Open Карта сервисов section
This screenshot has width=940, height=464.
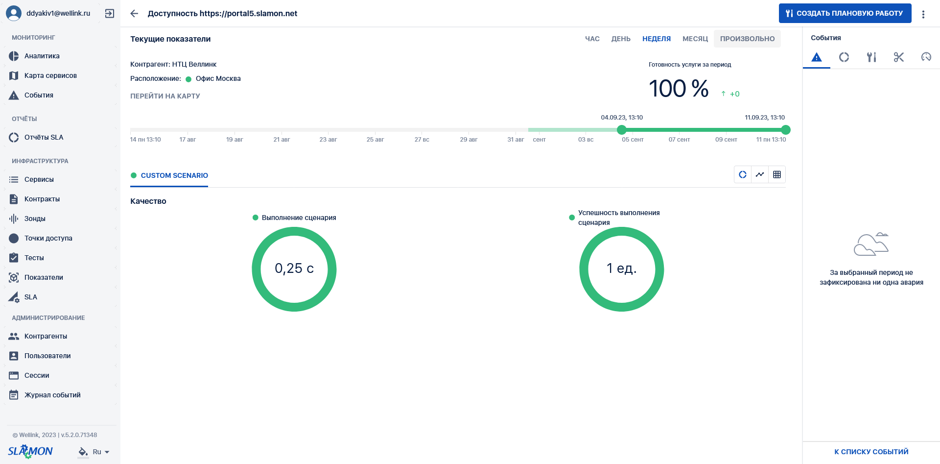(60, 75)
